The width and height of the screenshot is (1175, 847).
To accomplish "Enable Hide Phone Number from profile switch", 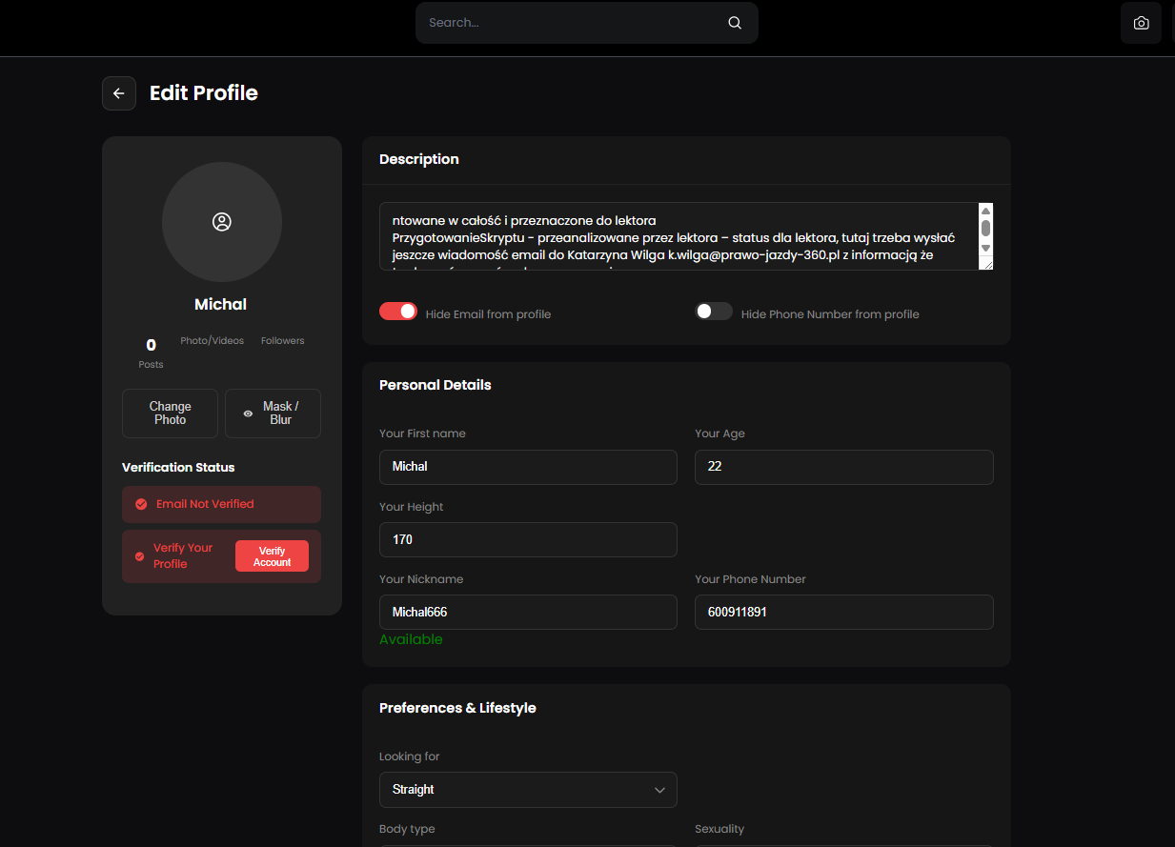I will [x=714, y=312].
